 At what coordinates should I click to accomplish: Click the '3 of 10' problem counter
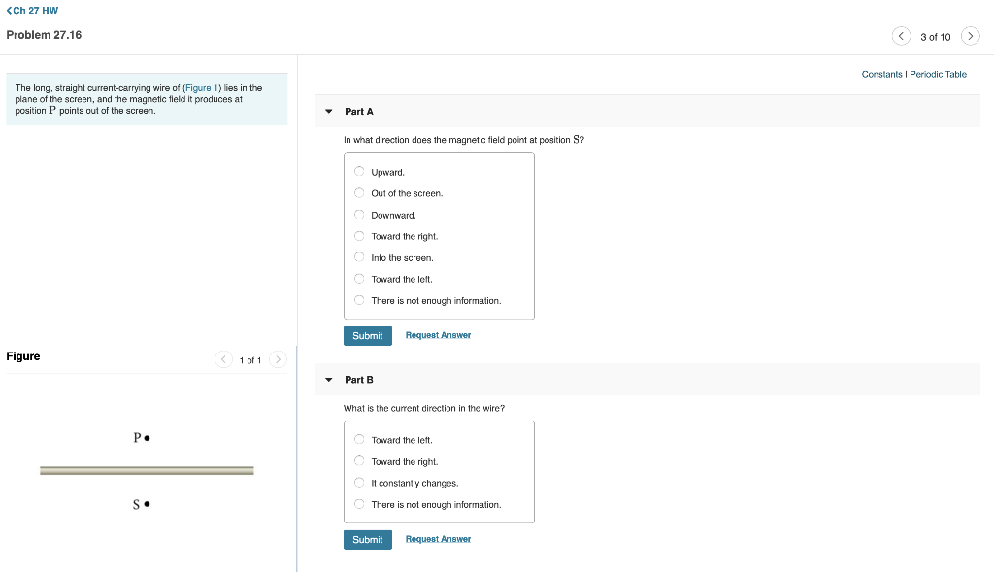936,37
